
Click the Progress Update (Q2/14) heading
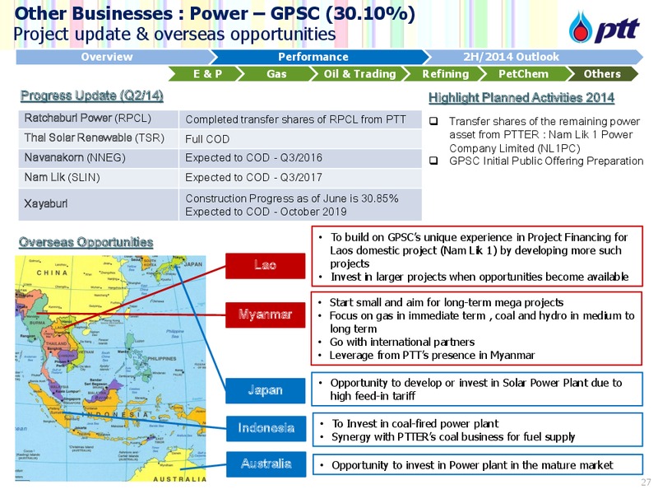92,96
